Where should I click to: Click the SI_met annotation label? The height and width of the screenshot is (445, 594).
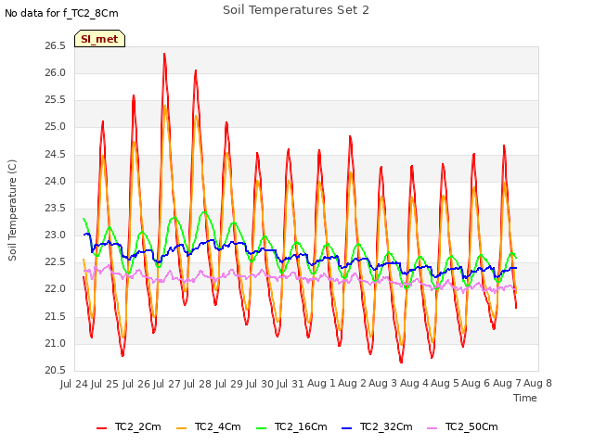point(99,39)
